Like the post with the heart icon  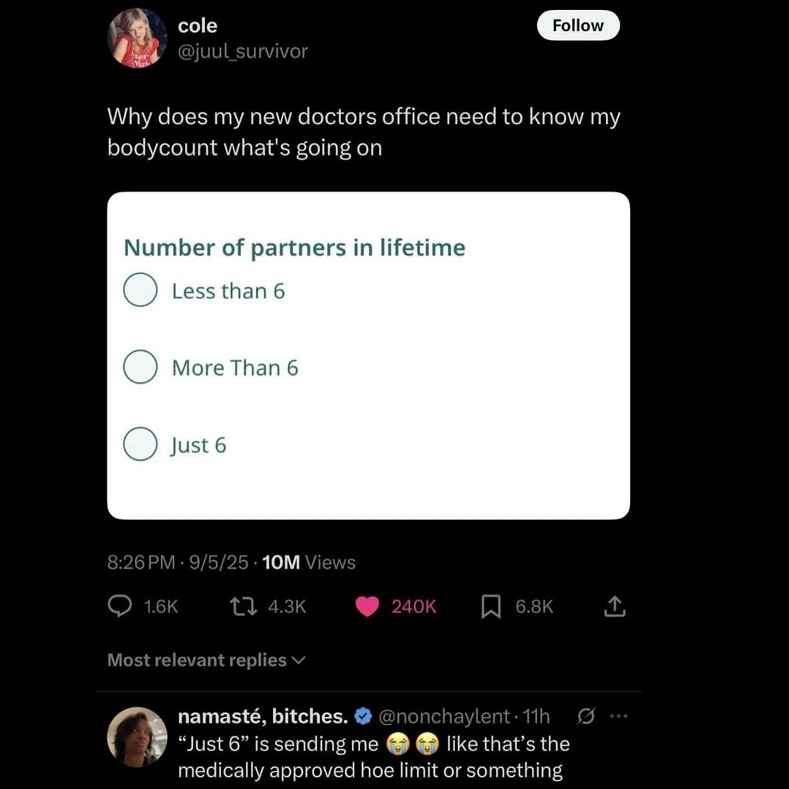(x=367, y=606)
